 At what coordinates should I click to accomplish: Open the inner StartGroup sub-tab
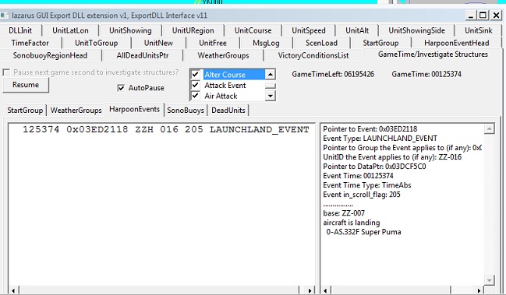point(25,111)
